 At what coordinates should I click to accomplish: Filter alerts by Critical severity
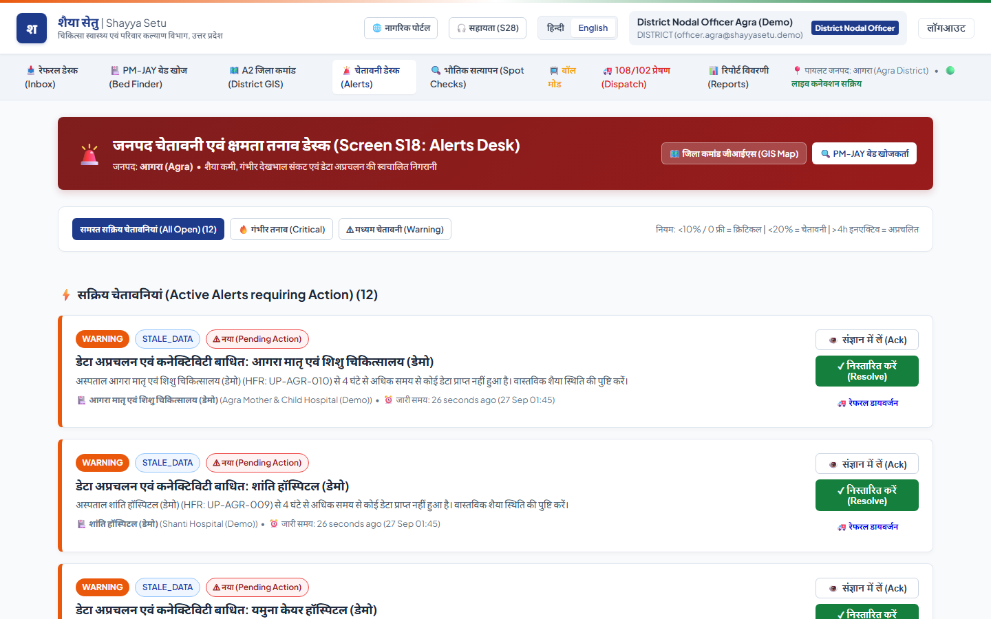pos(281,229)
